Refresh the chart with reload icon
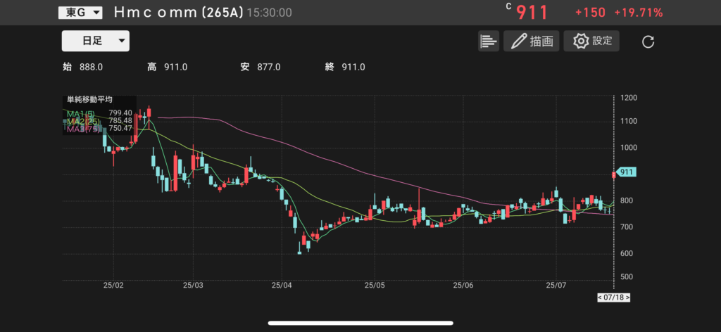 point(648,41)
